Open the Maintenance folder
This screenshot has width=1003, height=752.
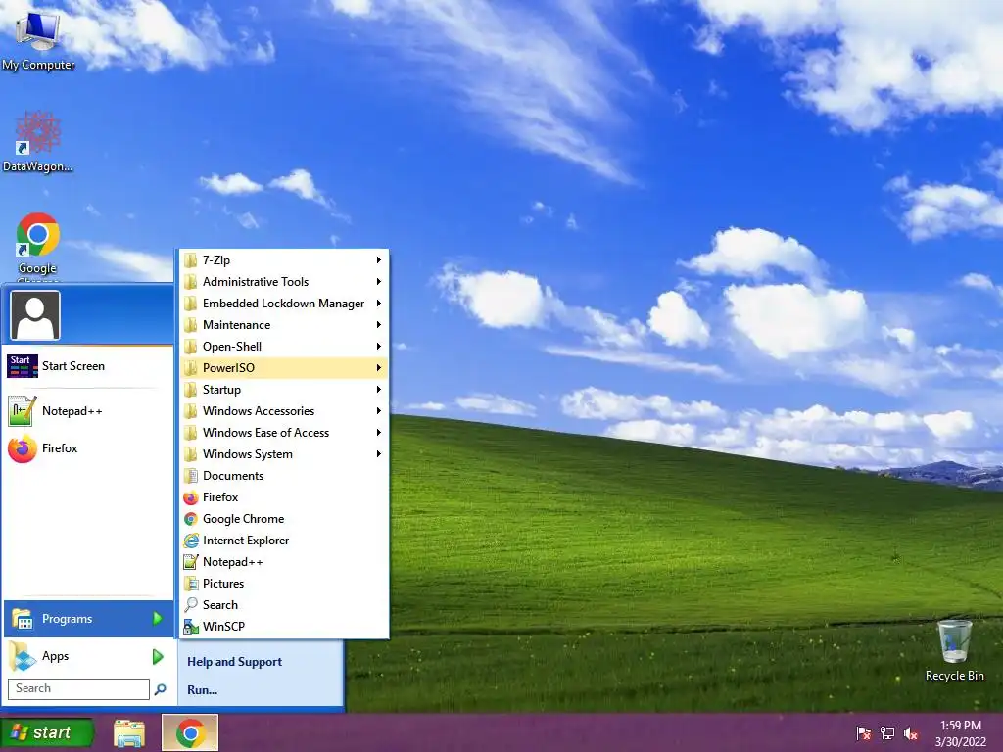pos(283,325)
